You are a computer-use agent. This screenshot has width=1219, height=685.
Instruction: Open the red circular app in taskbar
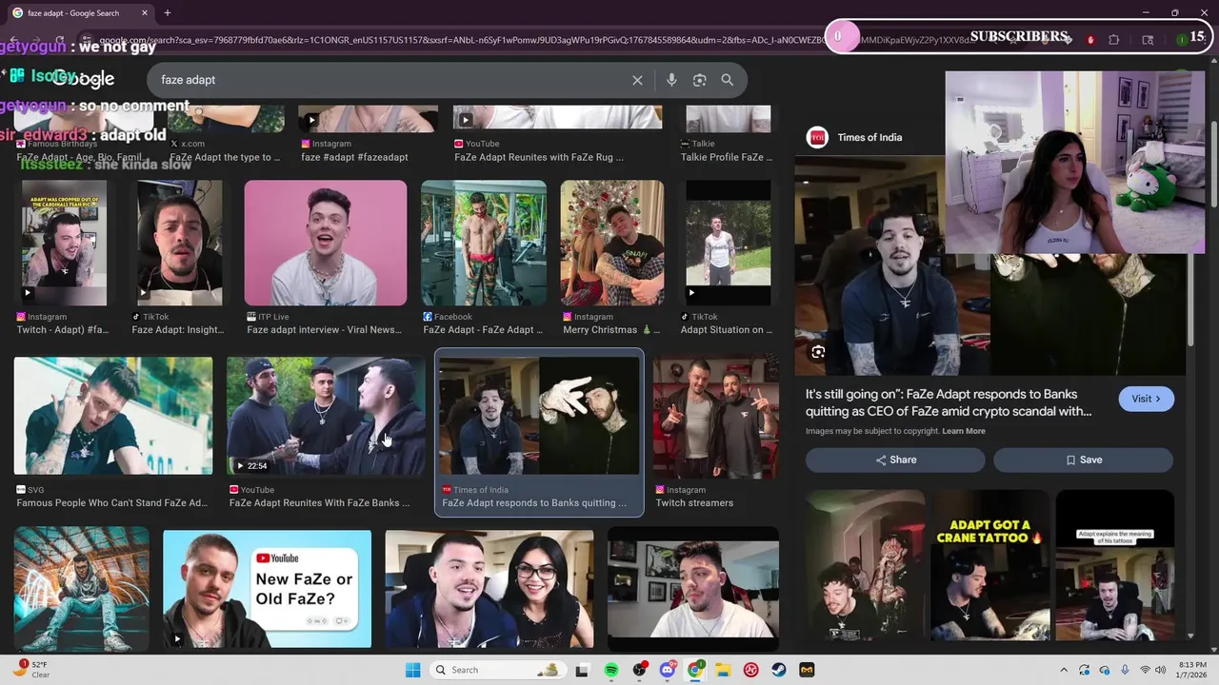pos(750,670)
